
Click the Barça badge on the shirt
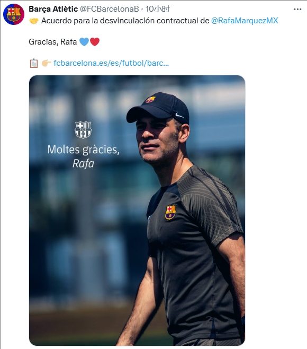point(170,212)
